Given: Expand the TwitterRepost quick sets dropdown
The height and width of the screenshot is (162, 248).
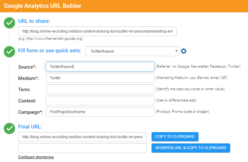Looking at the screenshot, I should [x=132, y=51].
